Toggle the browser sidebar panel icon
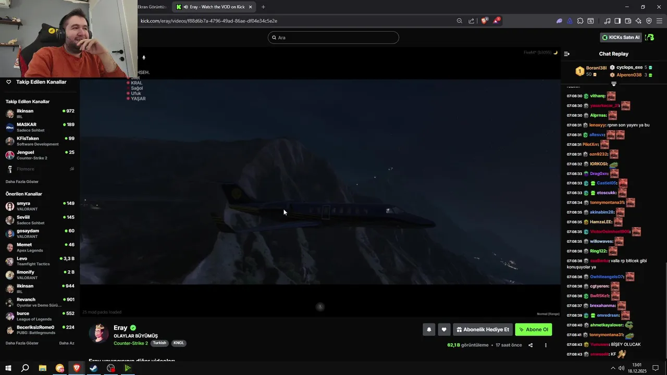Viewport: 667px width, 375px height. pyautogui.click(x=617, y=21)
